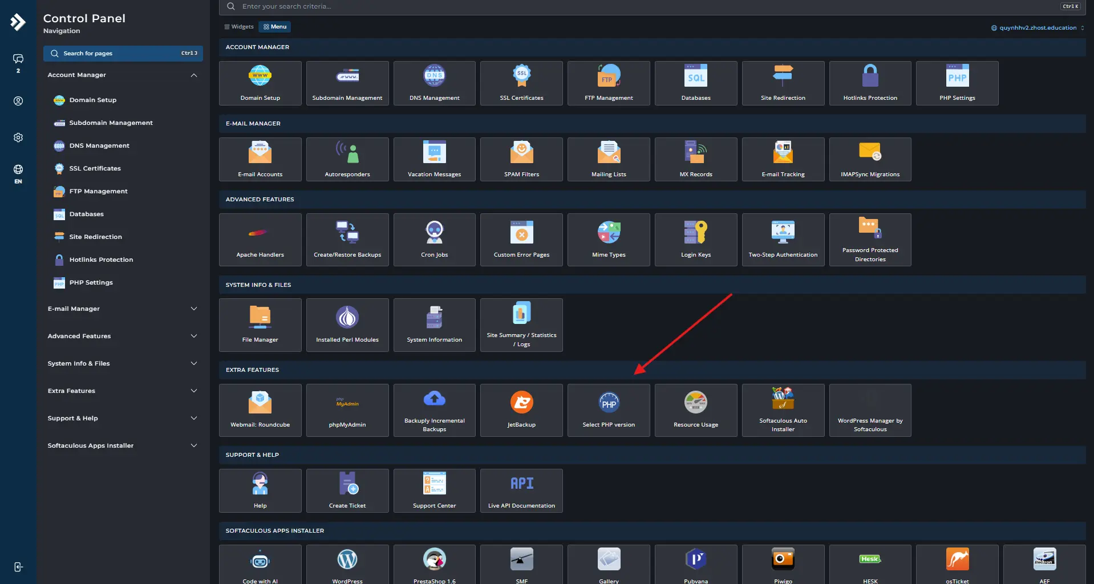Launch JetBackup from Extra Features
This screenshot has width=1094, height=584.
521,410
